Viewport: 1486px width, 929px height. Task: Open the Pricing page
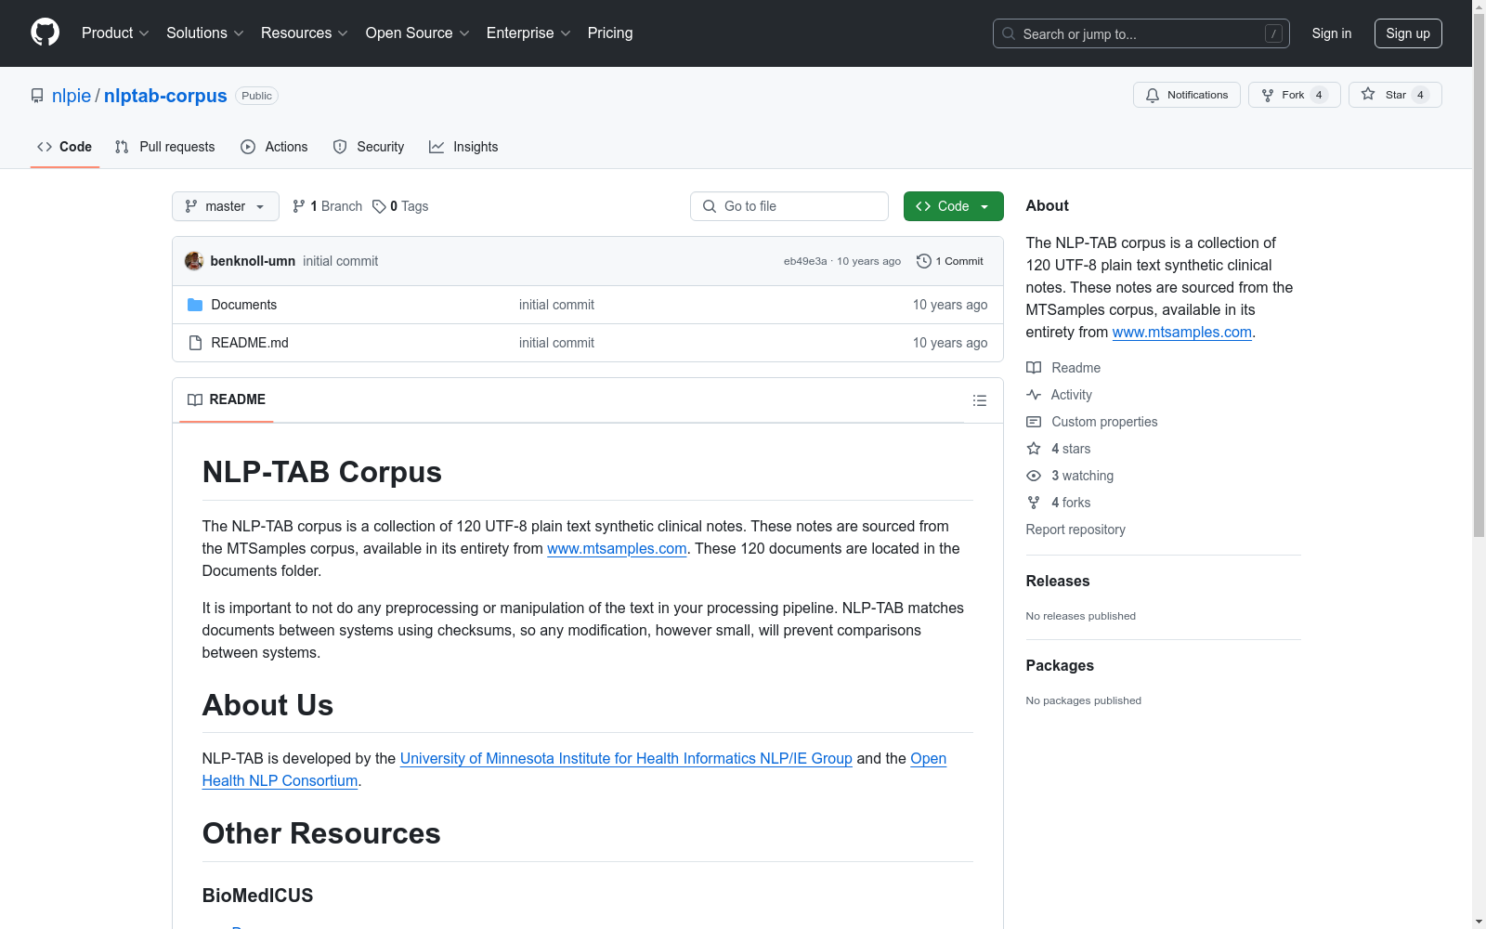pyautogui.click(x=610, y=33)
